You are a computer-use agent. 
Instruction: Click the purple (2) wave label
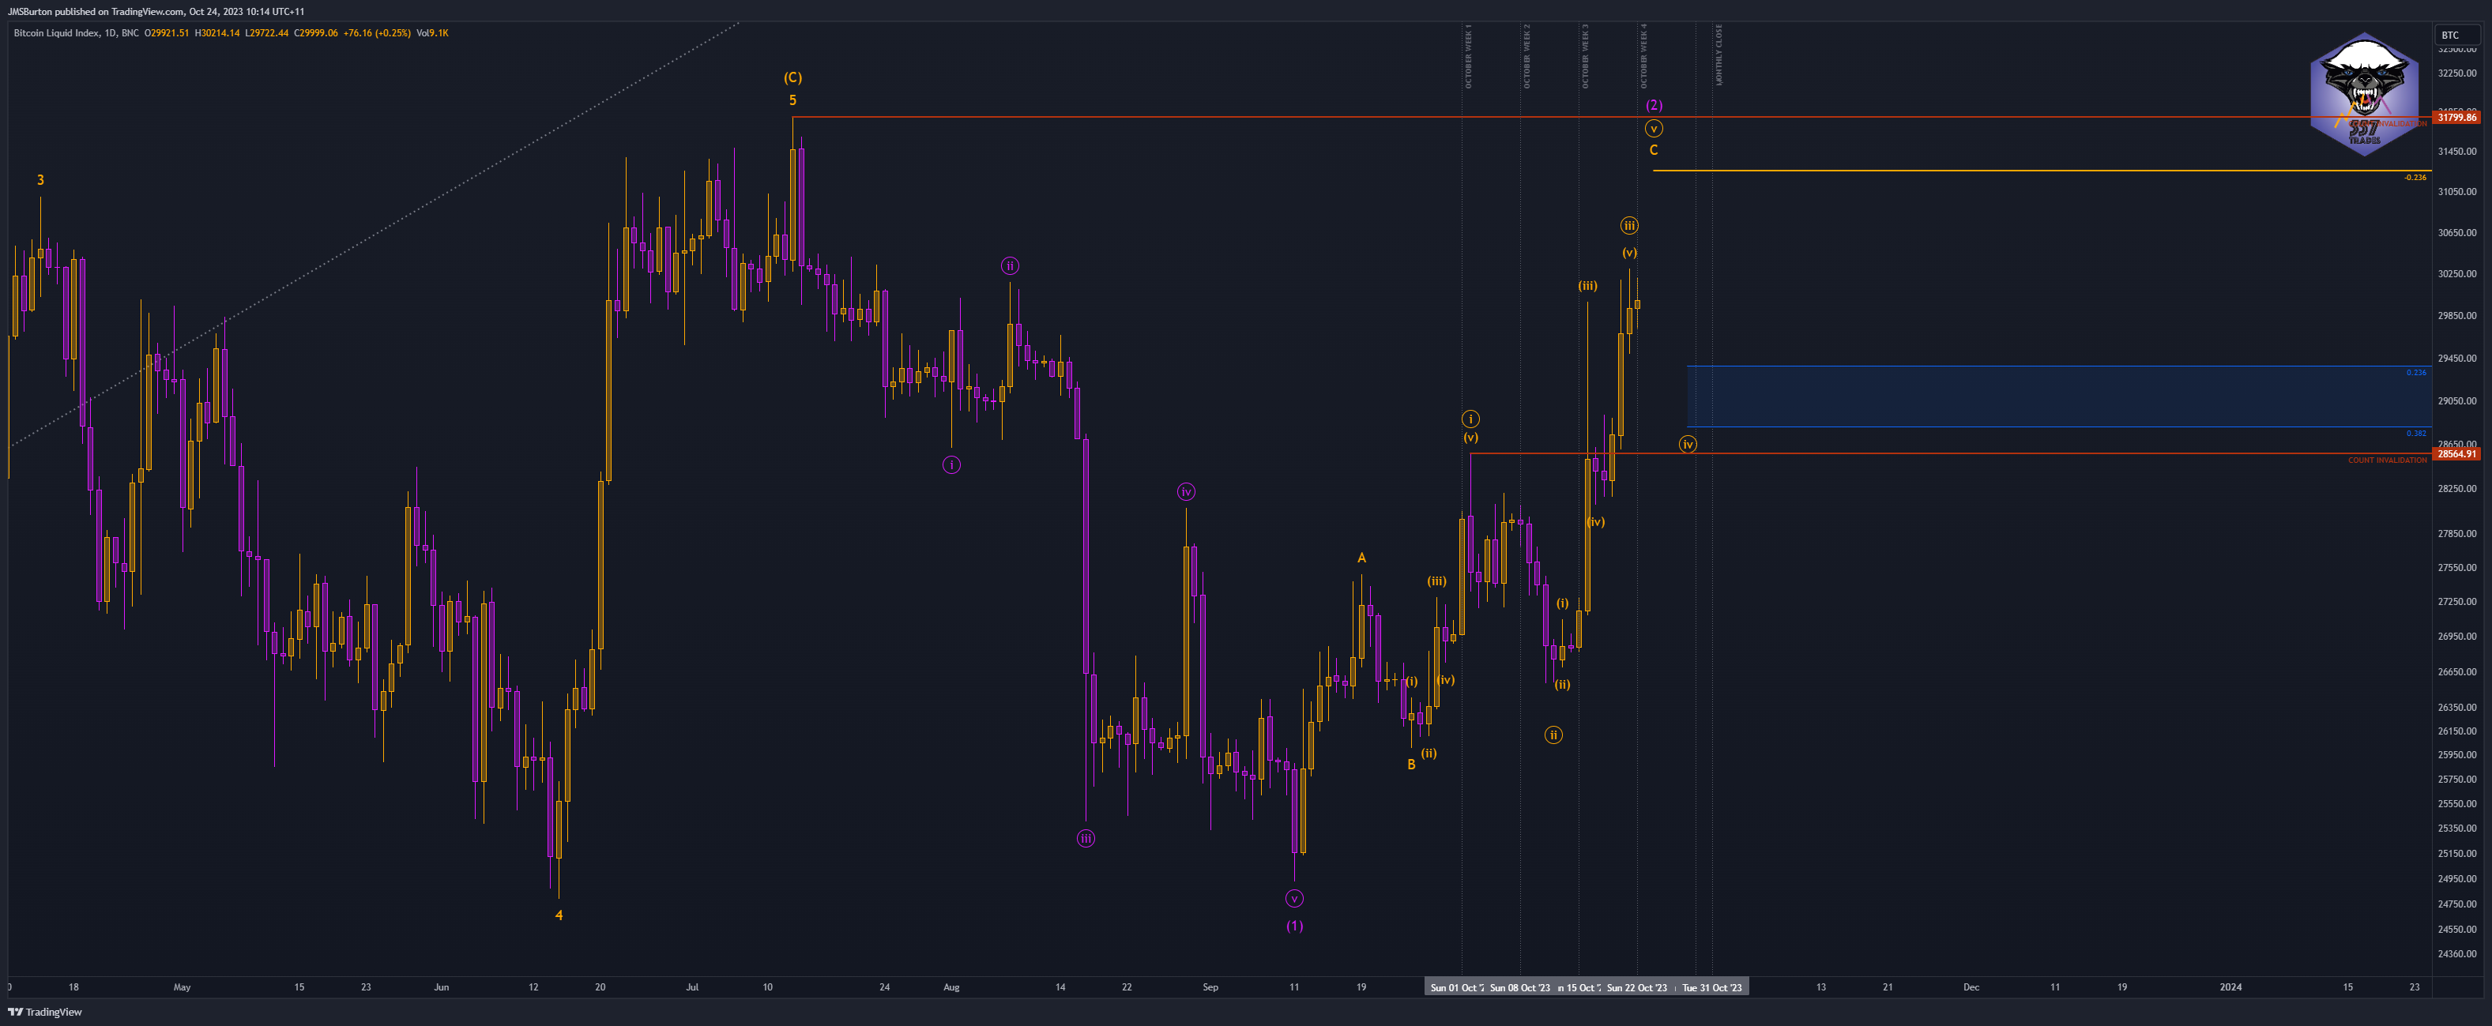1654,104
